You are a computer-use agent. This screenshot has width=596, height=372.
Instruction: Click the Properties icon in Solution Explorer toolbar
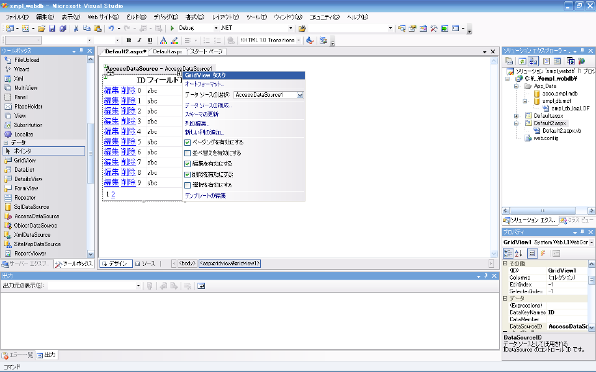509,61
